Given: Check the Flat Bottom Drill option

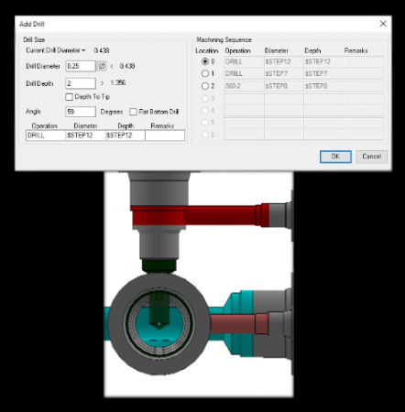Looking at the screenshot, I should (x=133, y=112).
